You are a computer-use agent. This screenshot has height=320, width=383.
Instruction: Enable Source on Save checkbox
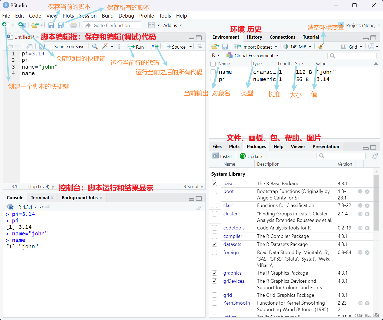[x=50, y=47]
